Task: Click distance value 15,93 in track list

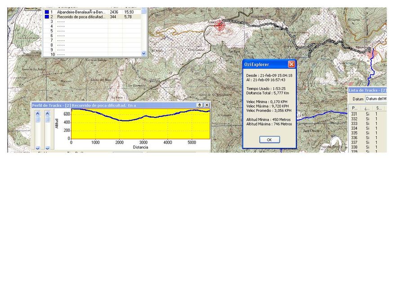Action: click(129, 12)
